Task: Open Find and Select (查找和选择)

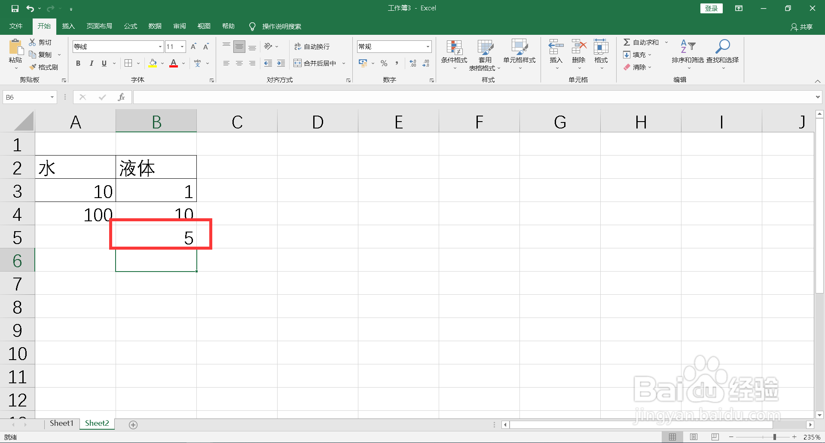Action: pyautogui.click(x=723, y=54)
